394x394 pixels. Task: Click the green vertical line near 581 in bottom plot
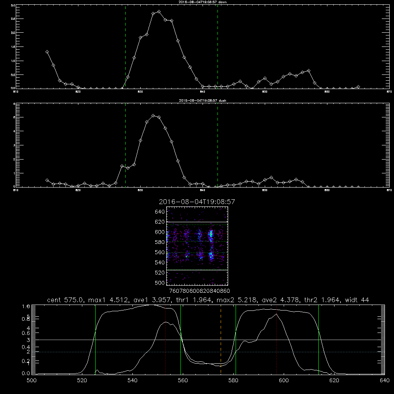pyautogui.click(x=236, y=339)
